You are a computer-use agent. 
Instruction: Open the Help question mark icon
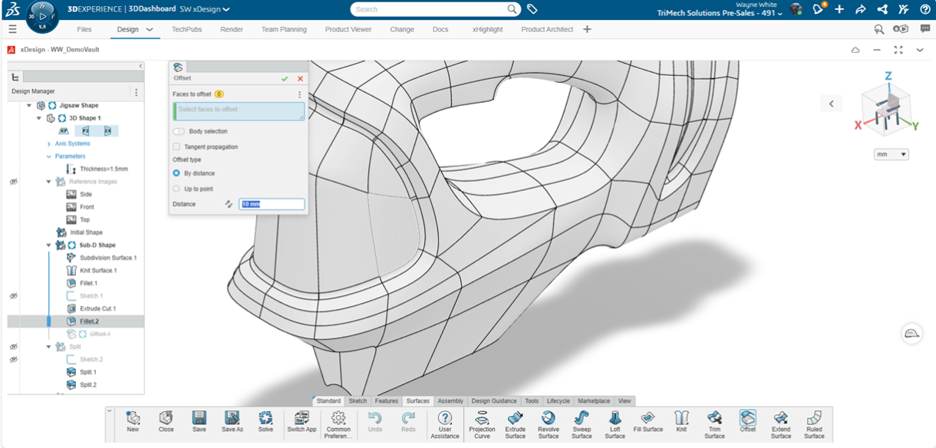[924, 9]
